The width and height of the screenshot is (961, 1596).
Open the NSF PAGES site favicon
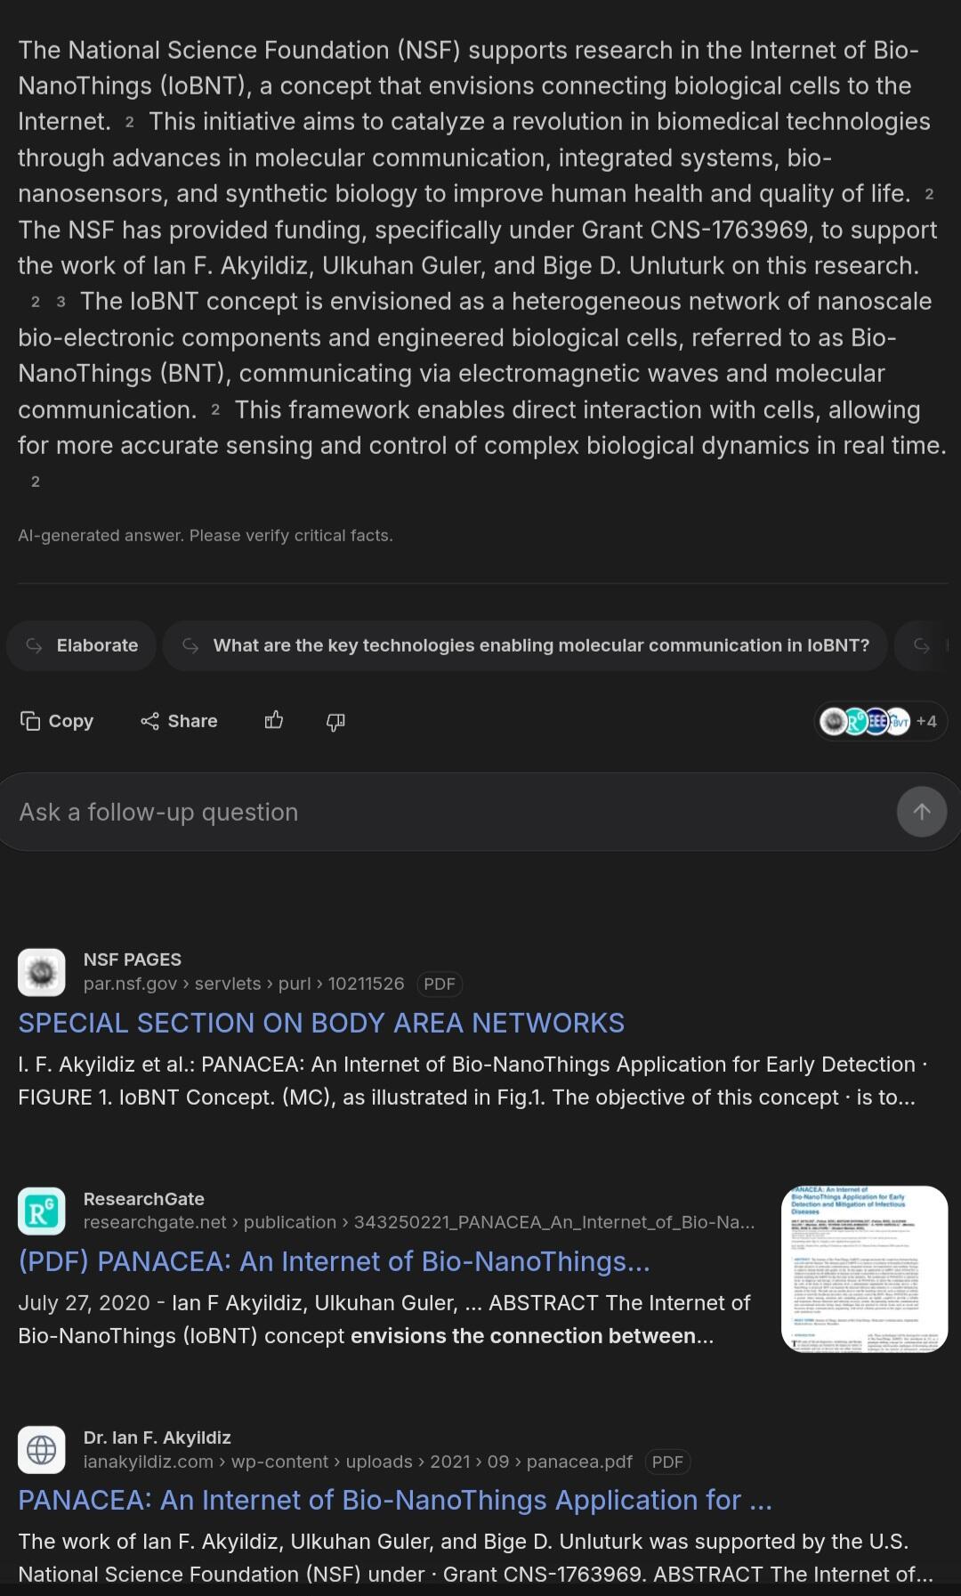click(x=42, y=972)
